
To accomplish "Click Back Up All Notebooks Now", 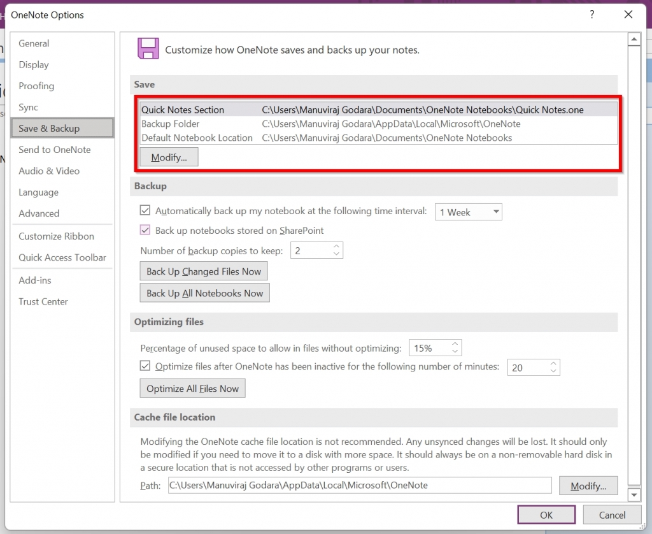I will 204,293.
